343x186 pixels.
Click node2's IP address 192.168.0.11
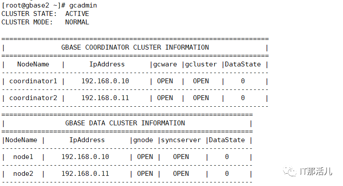(85, 174)
